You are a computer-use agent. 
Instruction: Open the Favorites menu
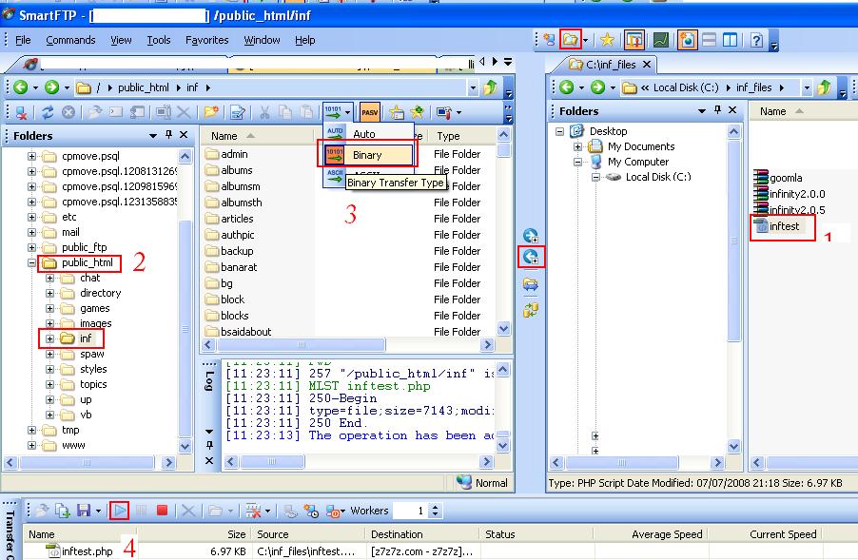point(206,40)
